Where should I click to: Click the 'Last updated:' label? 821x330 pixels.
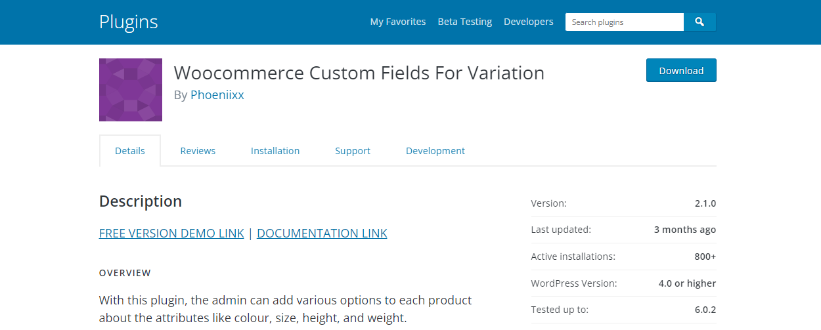pyautogui.click(x=561, y=230)
